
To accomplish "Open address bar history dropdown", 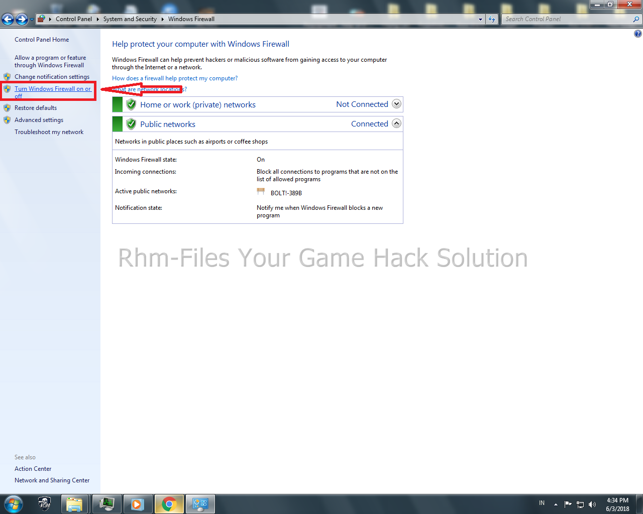I will pos(481,19).
